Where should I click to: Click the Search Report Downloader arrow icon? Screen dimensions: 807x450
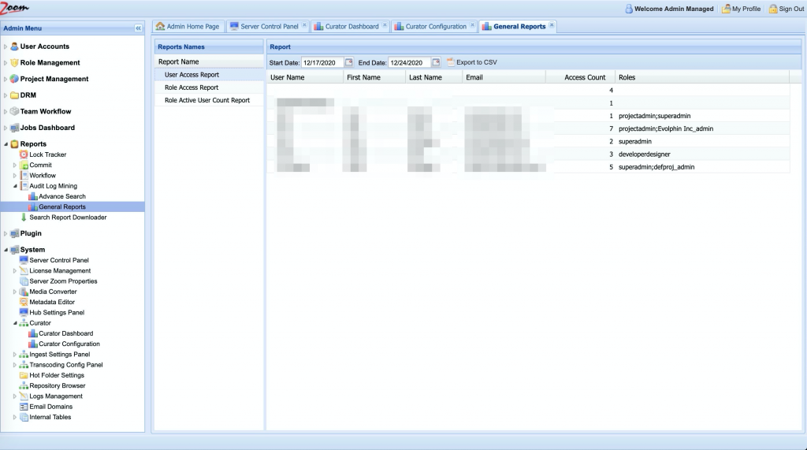(x=24, y=218)
